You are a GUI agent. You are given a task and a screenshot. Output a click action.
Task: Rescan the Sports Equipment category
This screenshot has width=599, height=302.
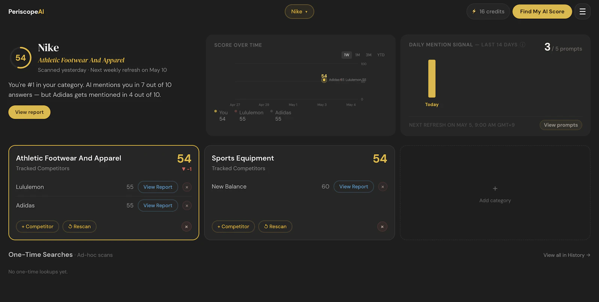point(275,226)
